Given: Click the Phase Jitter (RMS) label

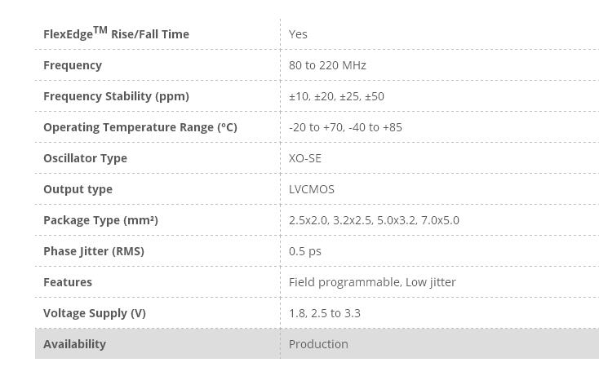Looking at the screenshot, I should [94, 251].
